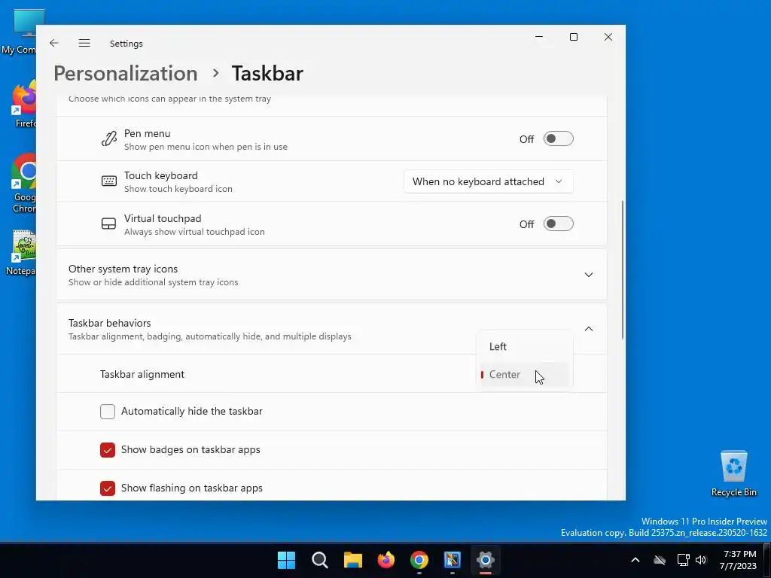Click the Taskbar alignment label
The height and width of the screenshot is (578, 771).
coord(142,375)
